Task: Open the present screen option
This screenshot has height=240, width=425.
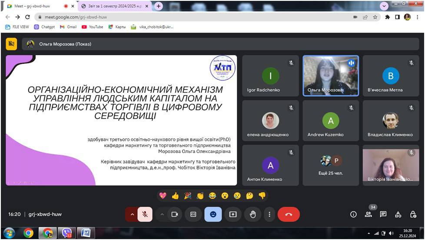Action: click(233, 214)
